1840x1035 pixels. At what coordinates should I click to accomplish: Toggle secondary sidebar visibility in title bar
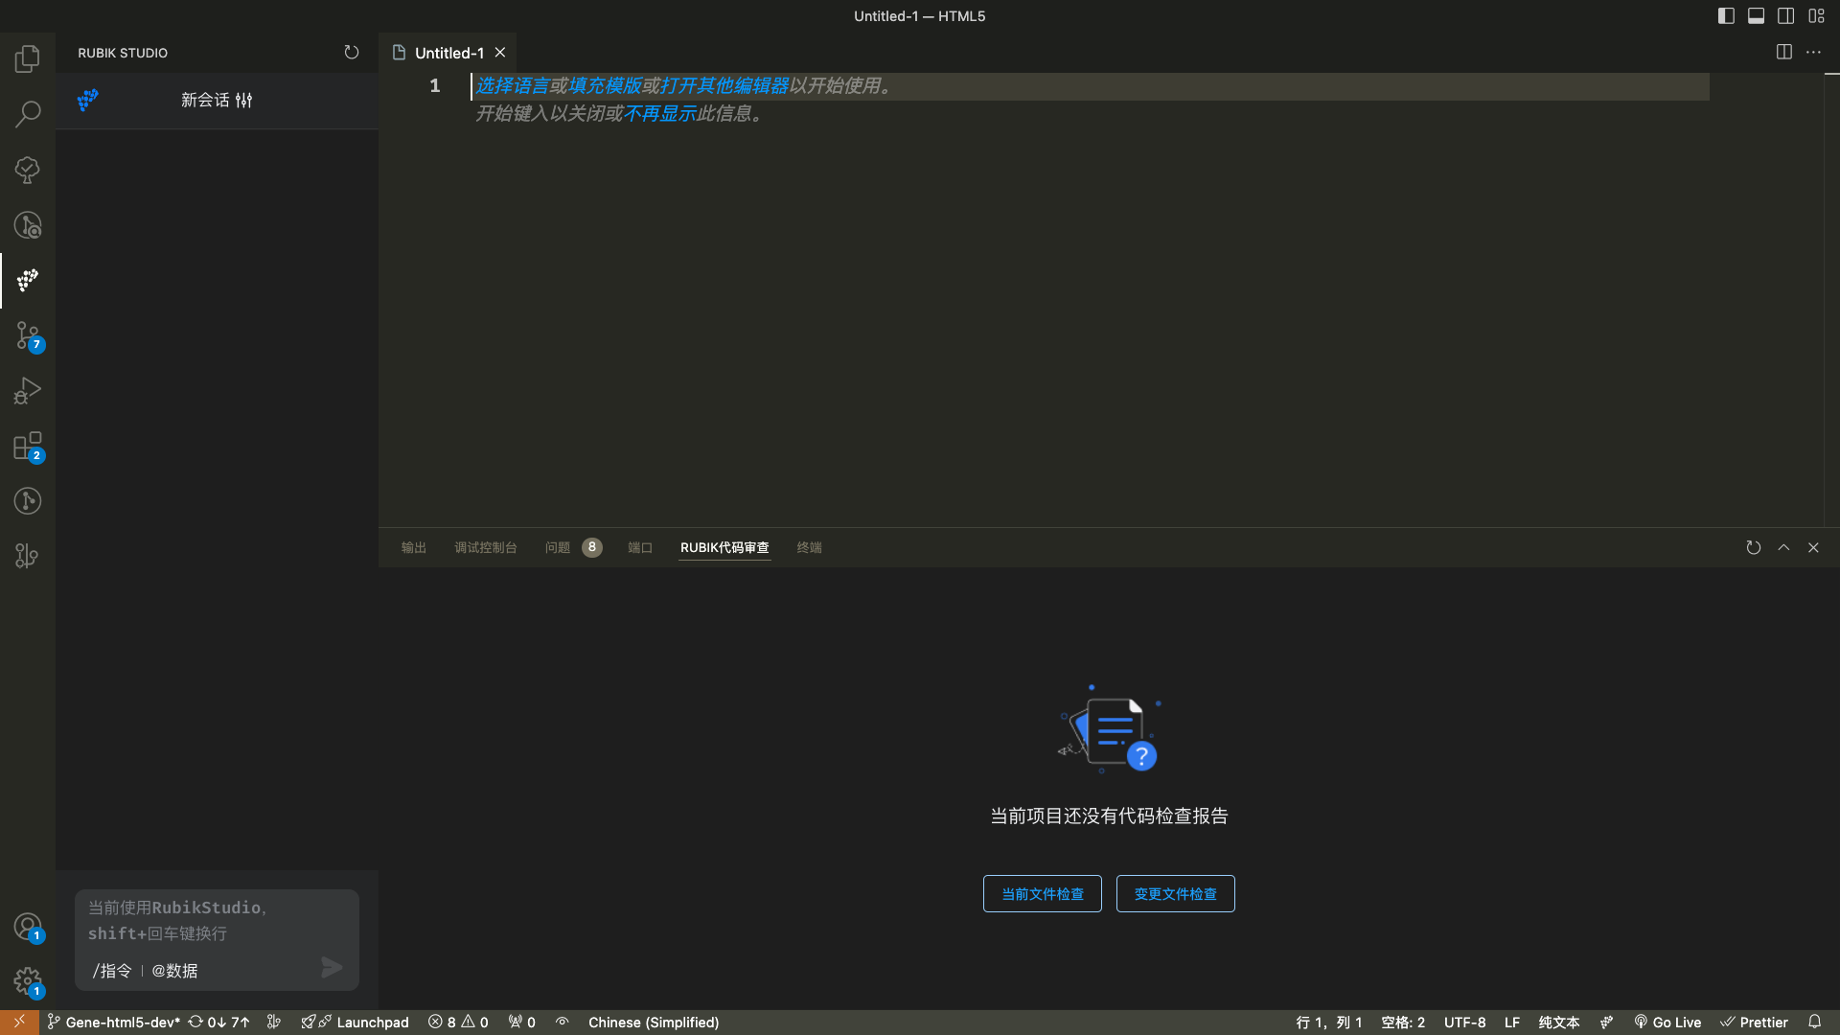pyautogui.click(x=1786, y=15)
